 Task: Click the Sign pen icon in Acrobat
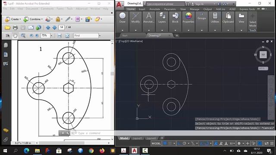click(x=68, y=19)
